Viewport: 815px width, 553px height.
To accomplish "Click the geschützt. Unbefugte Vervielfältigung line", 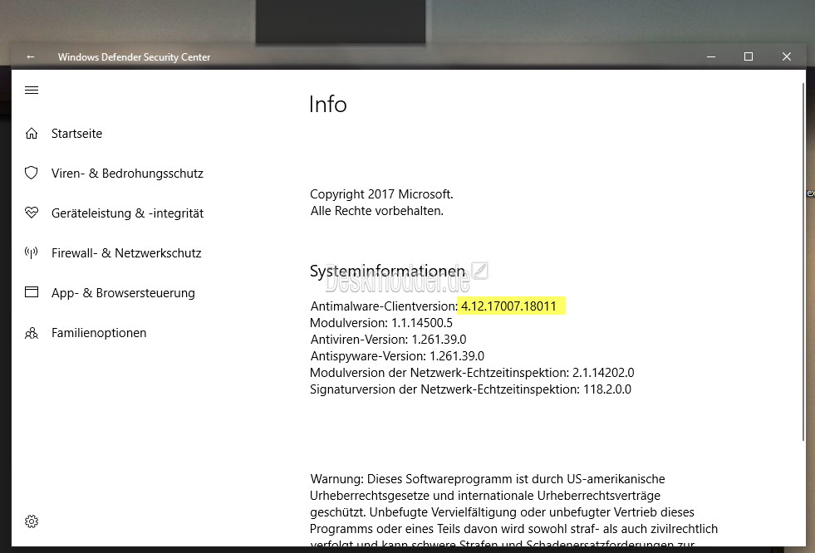I will tap(502, 512).
